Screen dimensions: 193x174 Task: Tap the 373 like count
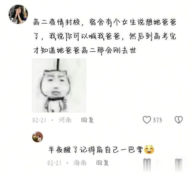click(x=157, y=120)
